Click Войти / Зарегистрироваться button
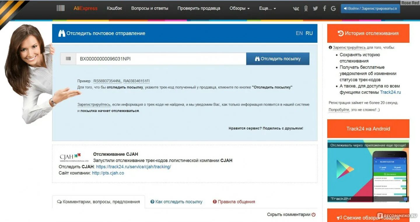Screen dimensions: 420x222 pyautogui.click(x=370, y=8)
